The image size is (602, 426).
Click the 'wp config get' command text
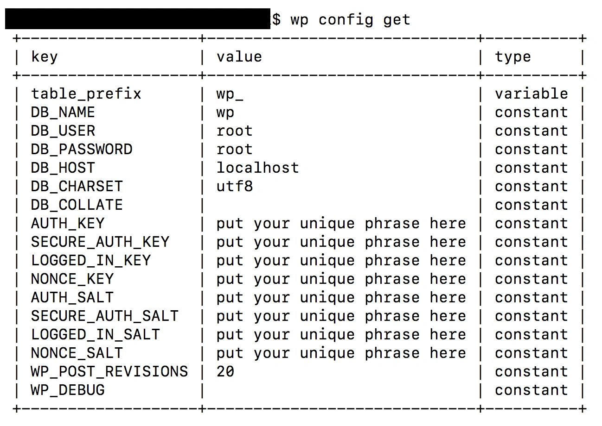point(350,20)
